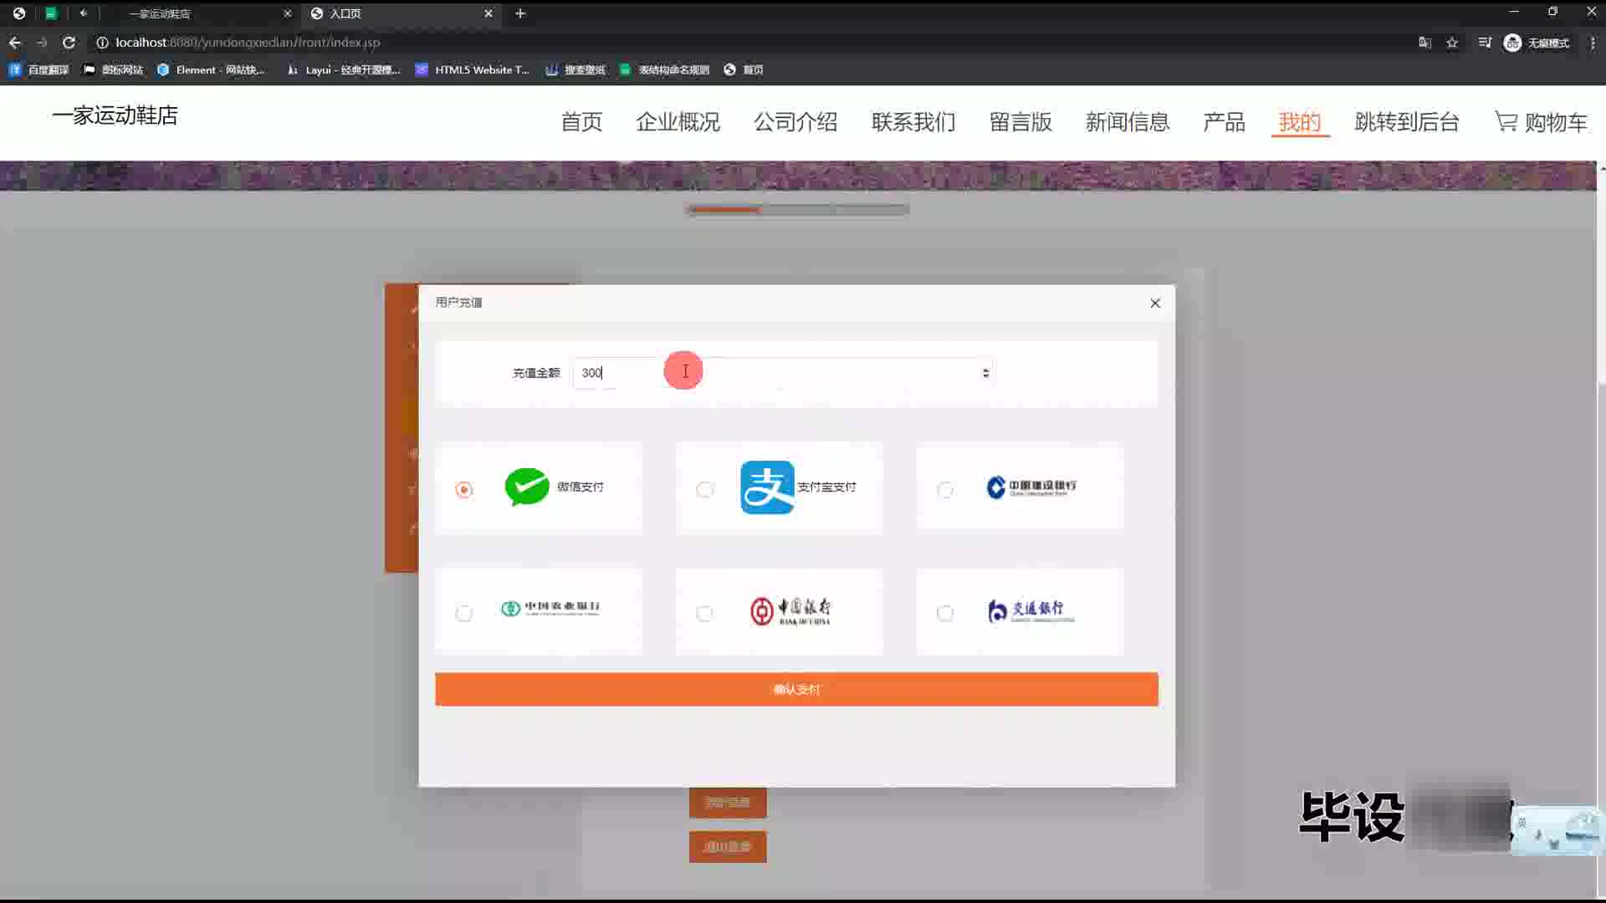
Task: Click the site info icon in address bar
Action: pyautogui.click(x=102, y=43)
